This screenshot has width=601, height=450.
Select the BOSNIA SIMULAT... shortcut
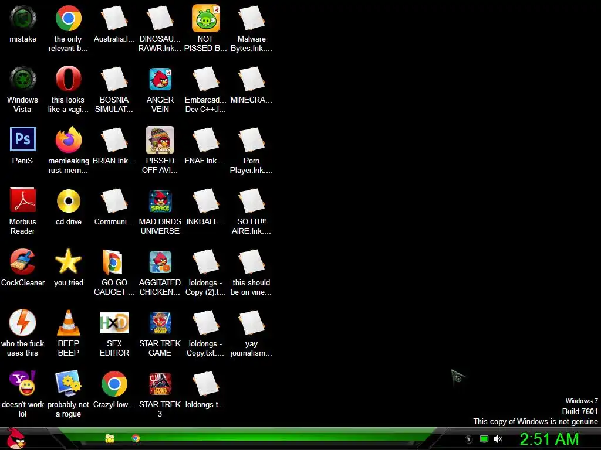coord(114,79)
